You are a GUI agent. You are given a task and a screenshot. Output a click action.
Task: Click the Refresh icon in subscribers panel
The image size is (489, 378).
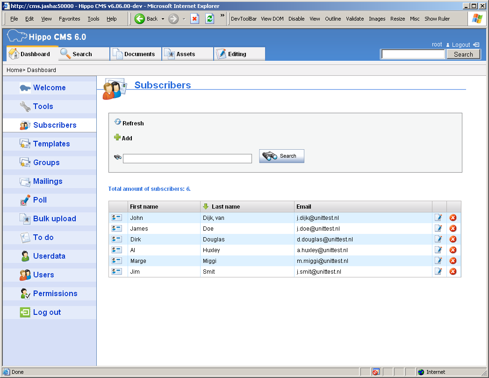[118, 122]
